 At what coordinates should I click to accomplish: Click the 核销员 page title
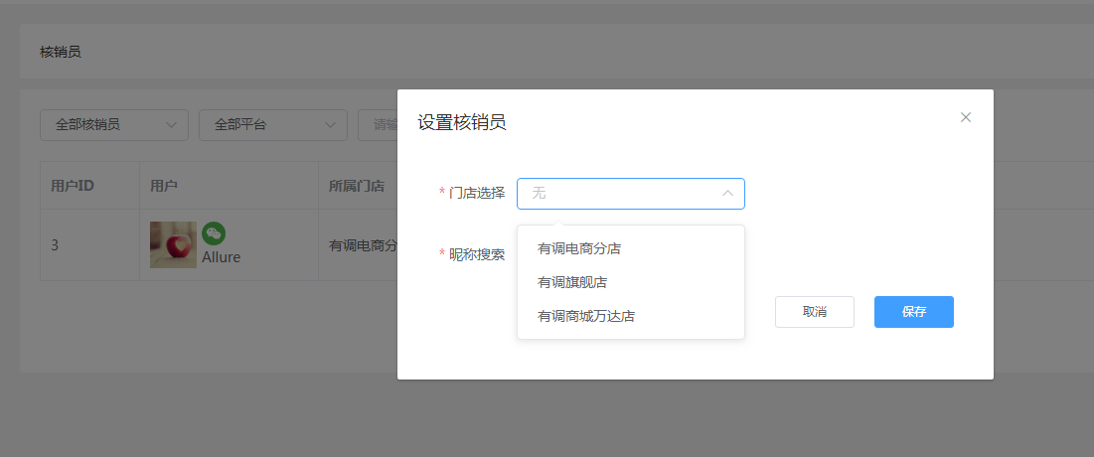point(61,52)
